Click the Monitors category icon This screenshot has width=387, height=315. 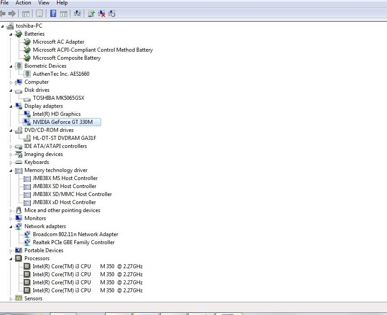(x=19, y=218)
